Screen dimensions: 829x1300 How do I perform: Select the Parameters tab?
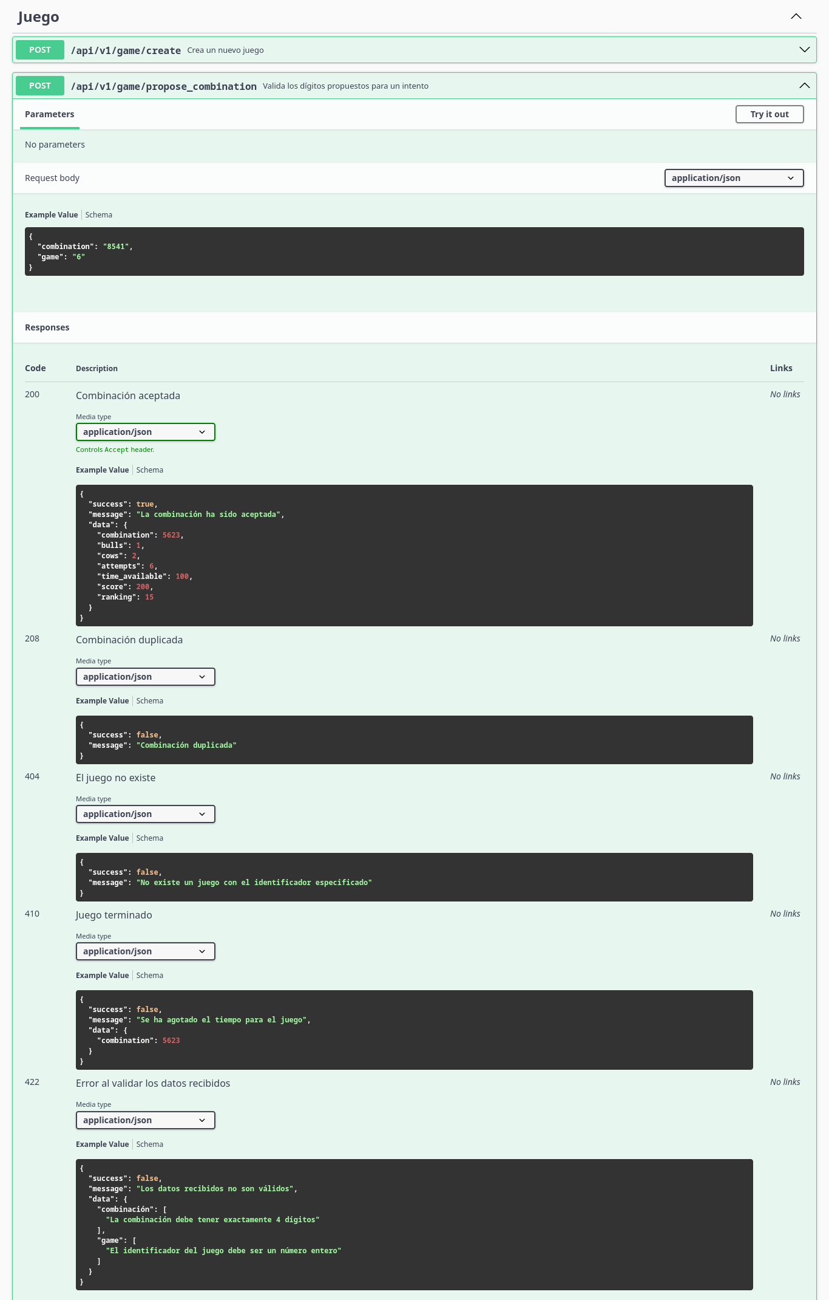[x=50, y=114]
